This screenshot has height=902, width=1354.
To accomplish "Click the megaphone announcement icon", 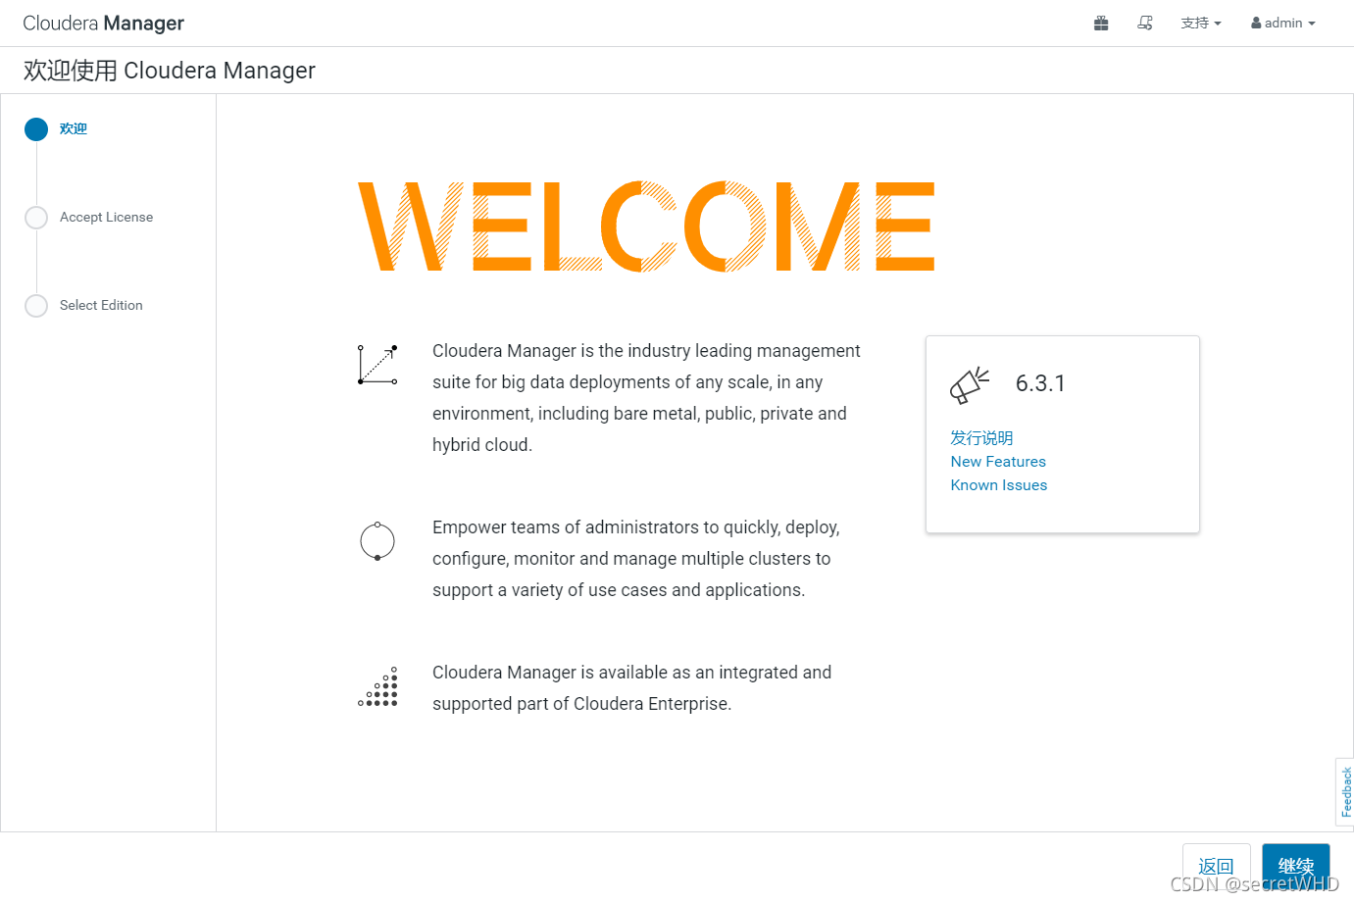I will tap(970, 385).
